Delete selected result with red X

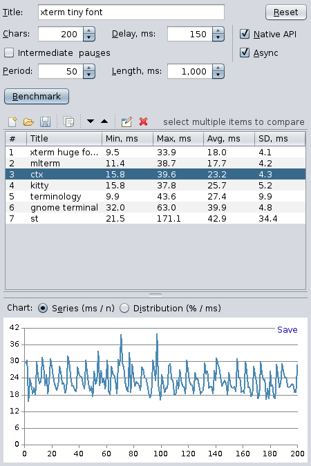144,122
